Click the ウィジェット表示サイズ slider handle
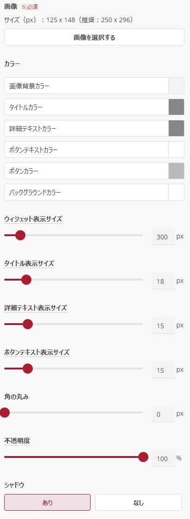The width and height of the screenshot is (190, 519). point(20,235)
